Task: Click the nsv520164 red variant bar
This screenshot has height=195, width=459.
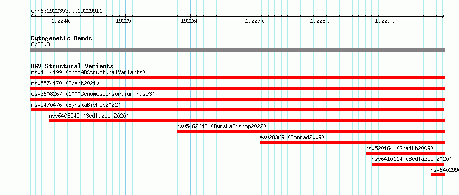Action: coord(405,153)
